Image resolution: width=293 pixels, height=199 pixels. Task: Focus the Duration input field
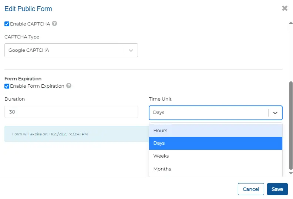pyautogui.click(x=71, y=112)
